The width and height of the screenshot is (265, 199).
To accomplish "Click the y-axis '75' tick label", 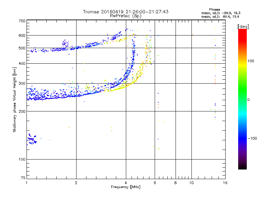I will [x=23, y=178].
